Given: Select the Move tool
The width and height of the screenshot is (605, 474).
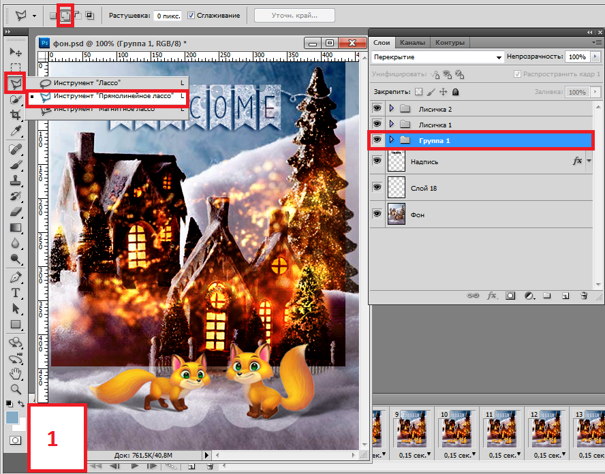Looking at the screenshot, I should pos(15,52).
